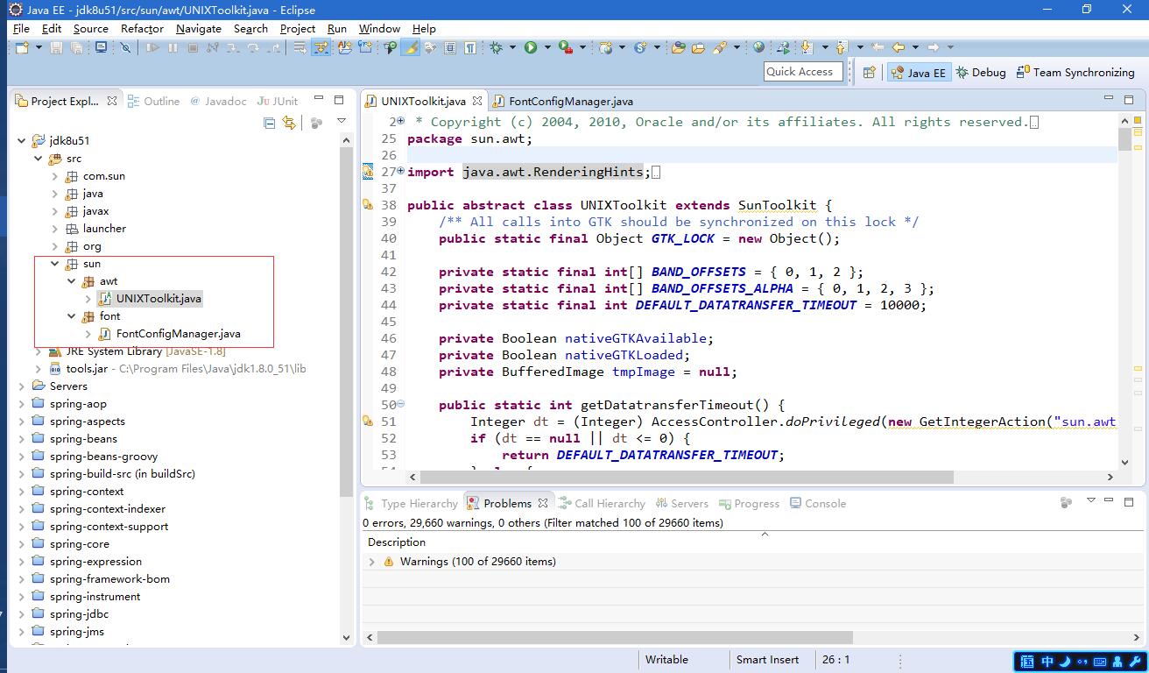The width and height of the screenshot is (1149, 673).
Task: Collapse the sun package node
Action: [55, 264]
